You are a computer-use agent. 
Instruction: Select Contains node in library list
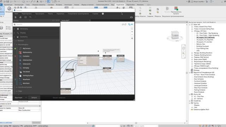point(26,56)
